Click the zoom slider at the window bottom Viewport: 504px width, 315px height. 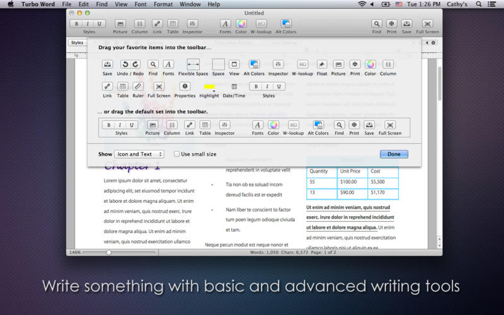coord(109,252)
